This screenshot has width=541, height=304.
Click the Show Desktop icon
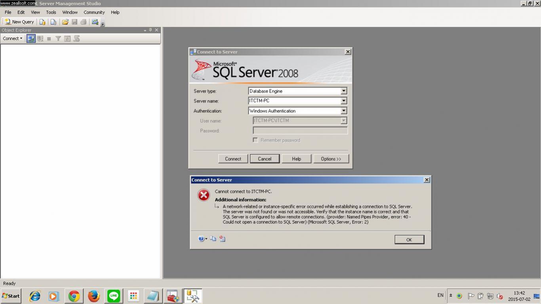tap(537, 296)
